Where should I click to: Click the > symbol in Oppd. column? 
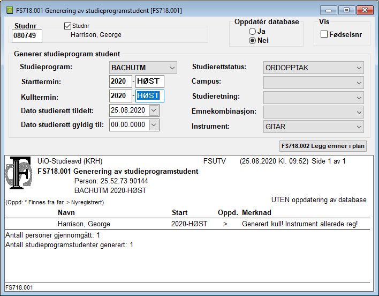[225, 224]
